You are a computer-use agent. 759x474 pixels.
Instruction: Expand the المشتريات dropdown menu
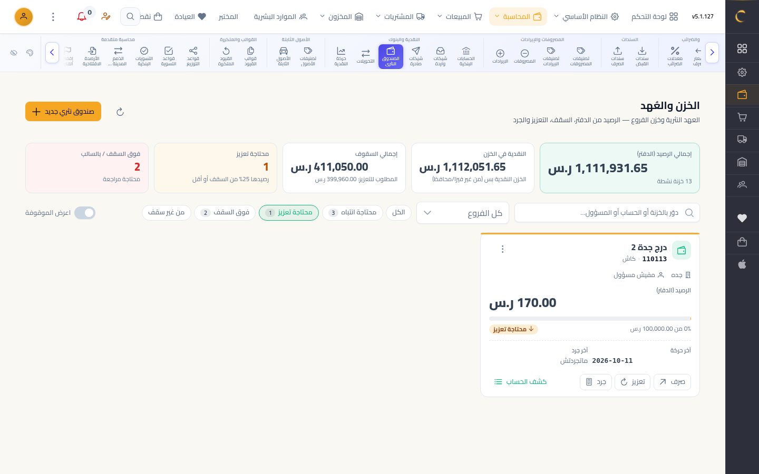(x=401, y=17)
